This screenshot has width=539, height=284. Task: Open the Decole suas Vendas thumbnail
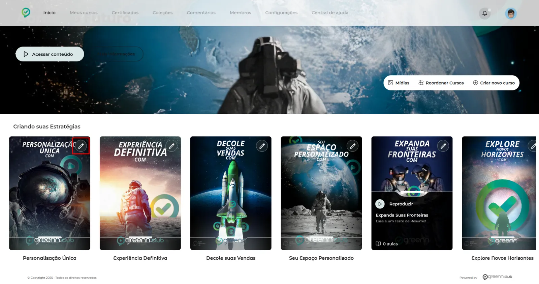click(x=231, y=193)
